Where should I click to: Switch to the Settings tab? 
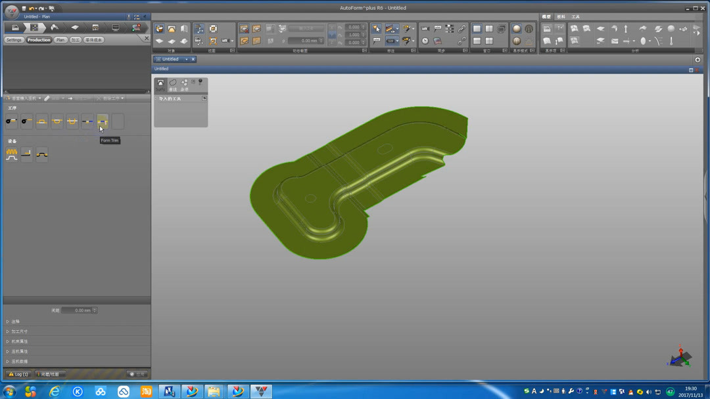click(14, 40)
